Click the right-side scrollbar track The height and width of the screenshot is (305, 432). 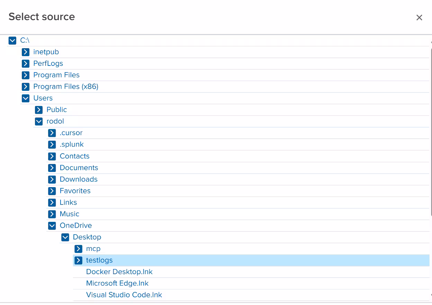(x=430, y=173)
